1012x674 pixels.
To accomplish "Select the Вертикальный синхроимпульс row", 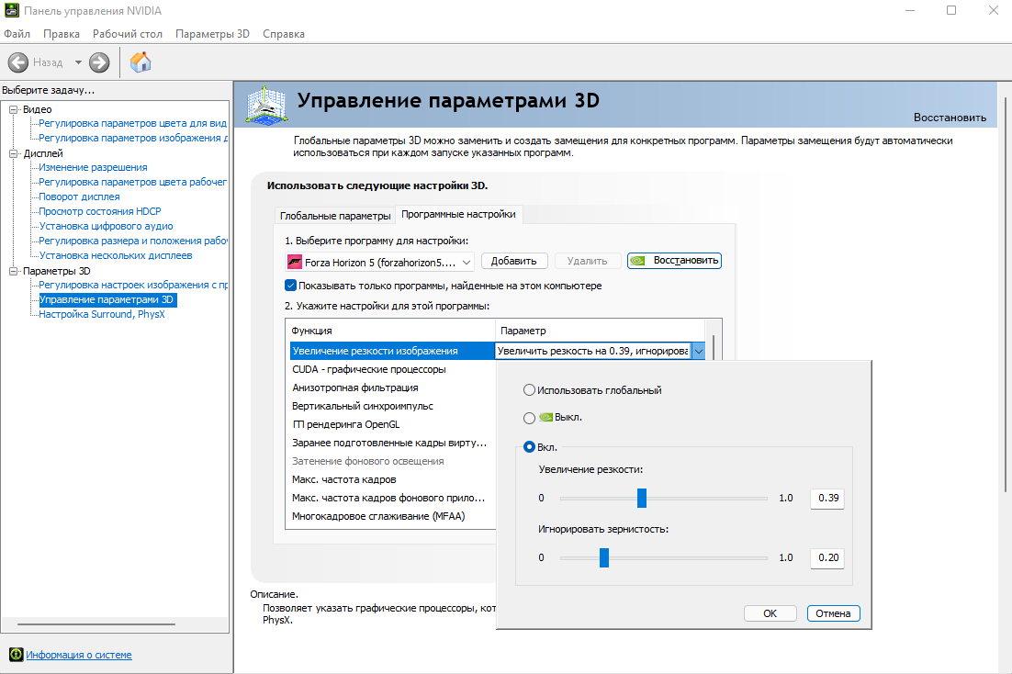I will pyautogui.click(x=392, y=406).
